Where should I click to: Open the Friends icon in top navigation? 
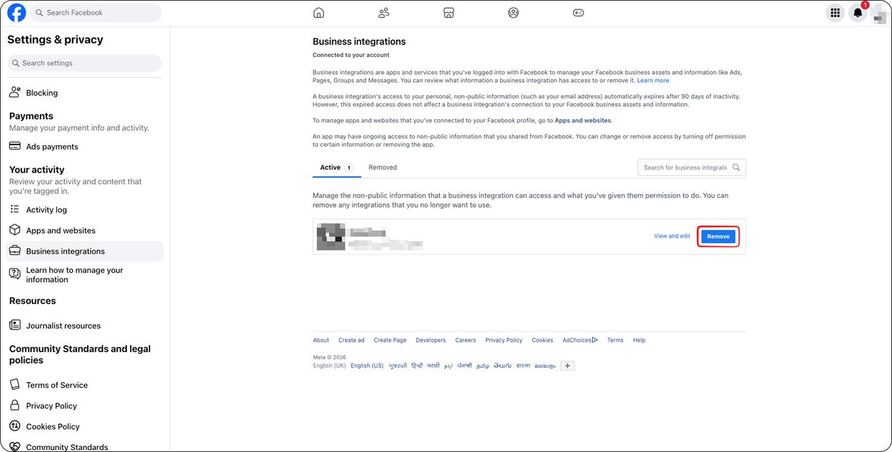coord(384,12)
